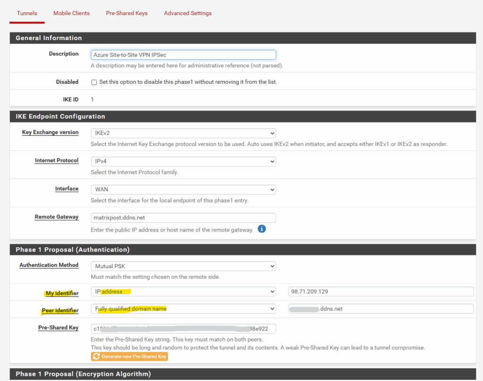Open the Key Exchange version dropdown
Screen dimensions: 483x381
183,133
